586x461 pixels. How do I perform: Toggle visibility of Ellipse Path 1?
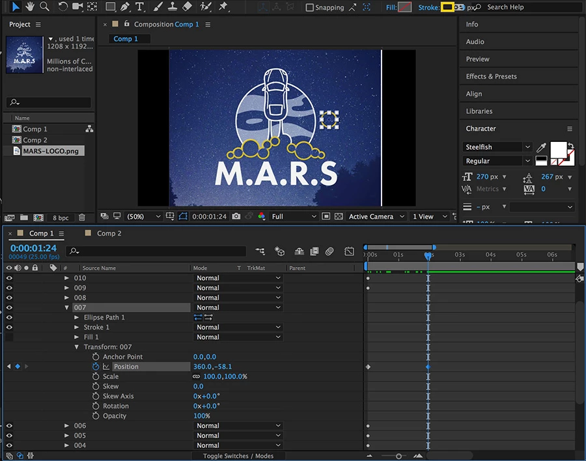click(9, 318)
